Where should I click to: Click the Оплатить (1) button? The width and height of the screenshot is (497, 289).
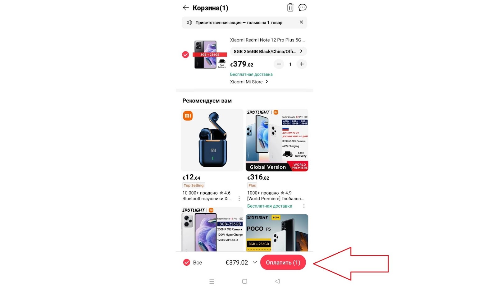click(283, 263)
